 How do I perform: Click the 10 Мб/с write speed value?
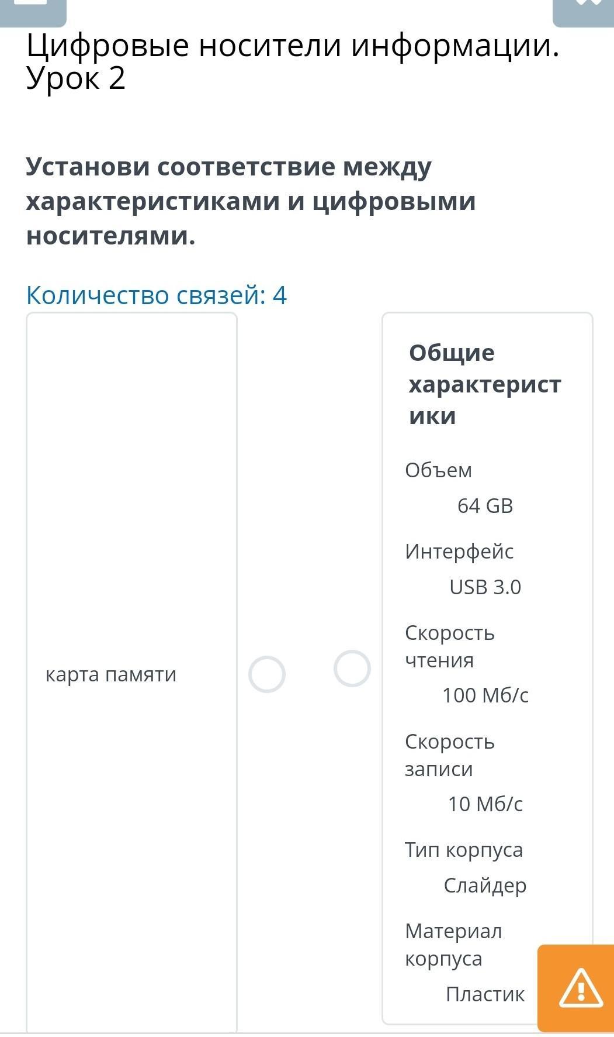[x=485, y=804]
